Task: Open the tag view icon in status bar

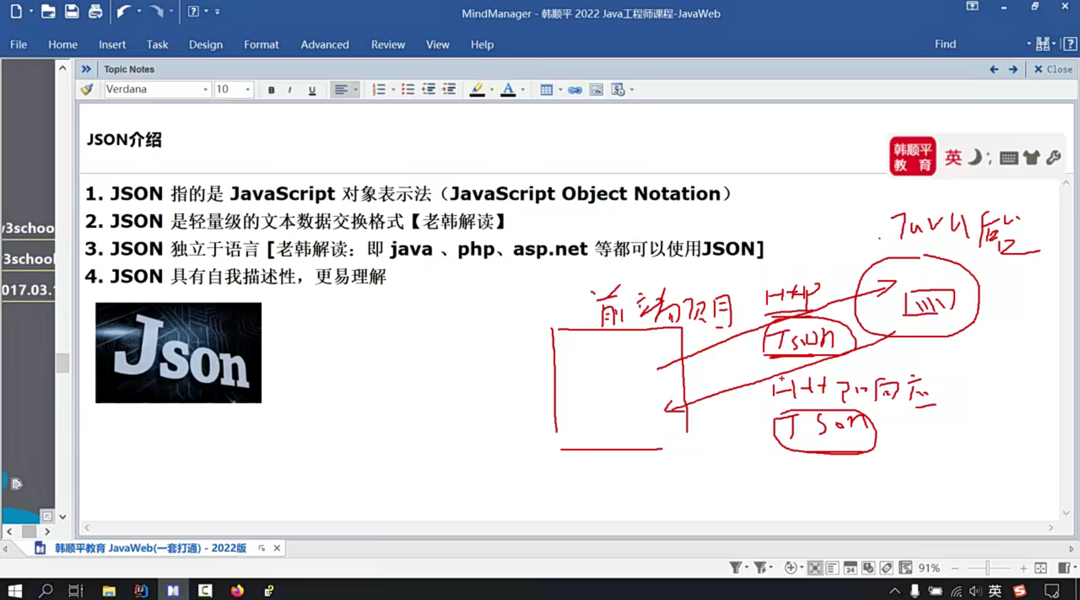Action: pos(886,568)
